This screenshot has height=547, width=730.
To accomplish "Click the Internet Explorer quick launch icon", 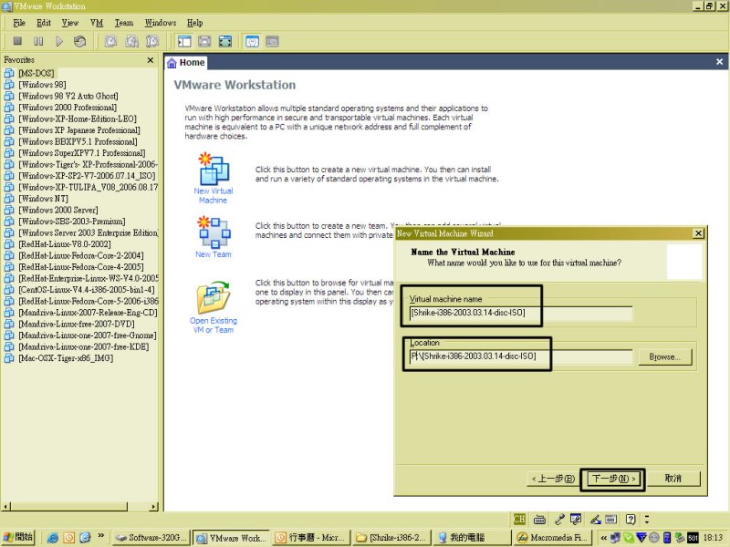I will click(x=53, y=538).
